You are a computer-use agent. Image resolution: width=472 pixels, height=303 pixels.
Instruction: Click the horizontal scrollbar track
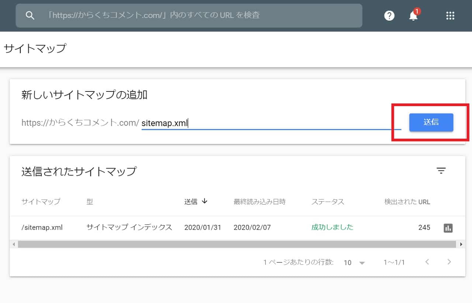pos(236,244)
